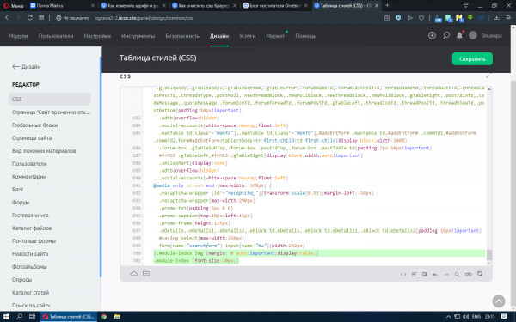Click the text-lines format icon in editor toolbar
516x322 pixels.
coord(414,275)
